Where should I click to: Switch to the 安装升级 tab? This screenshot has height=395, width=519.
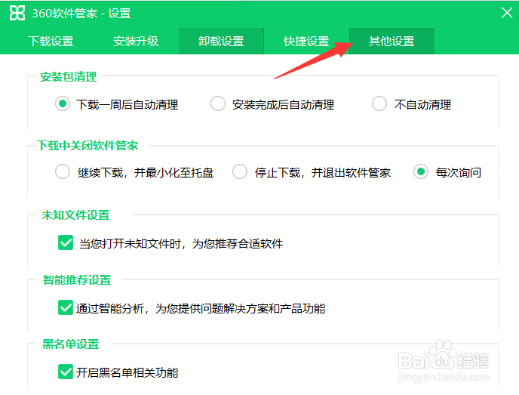pos(136,41)
